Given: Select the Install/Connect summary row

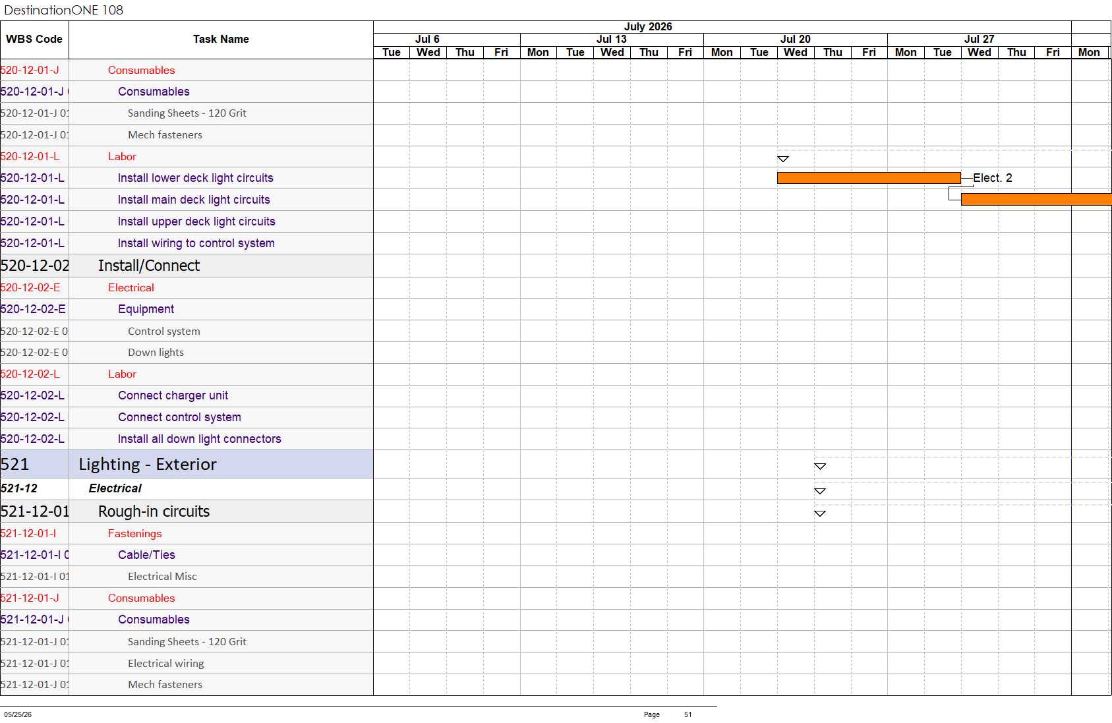Looking at the screenshot, I should point(187,266).
